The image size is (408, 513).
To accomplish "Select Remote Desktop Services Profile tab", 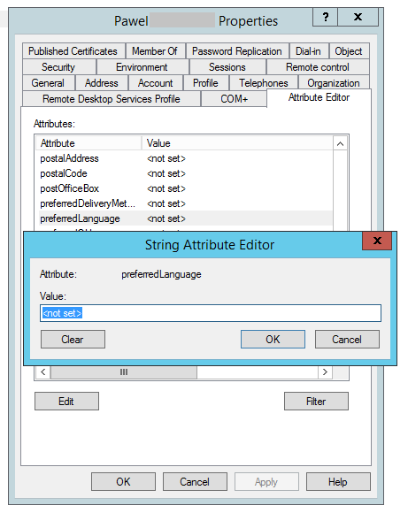I will pos(112,99).
